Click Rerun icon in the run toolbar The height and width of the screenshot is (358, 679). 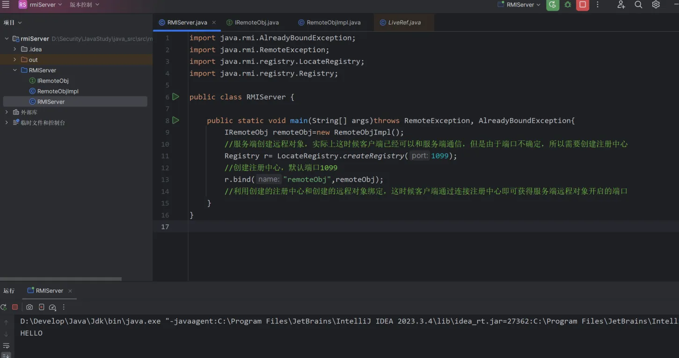pos(4,307)
